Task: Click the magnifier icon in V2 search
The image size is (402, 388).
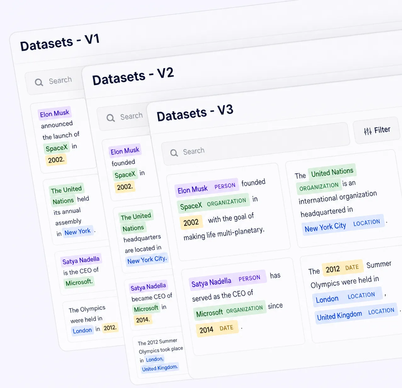Action: point(110,118)
